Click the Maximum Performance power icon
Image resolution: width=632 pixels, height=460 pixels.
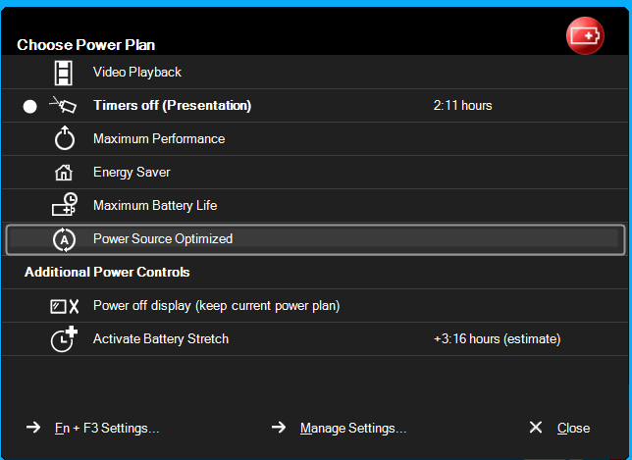coord(64,139)
